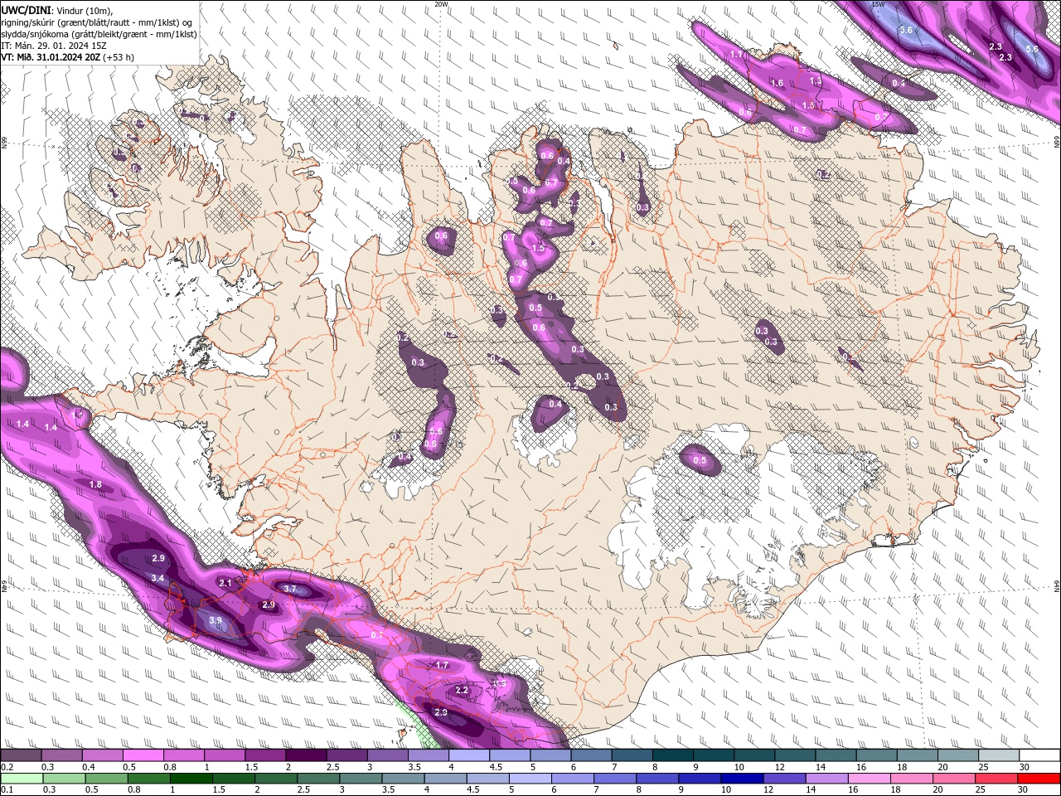Click the 'VT: Mið. 31.01.2024 20Z' valid time line
Viewport: 1061px width, 796px height.
(x=68, y=57)
